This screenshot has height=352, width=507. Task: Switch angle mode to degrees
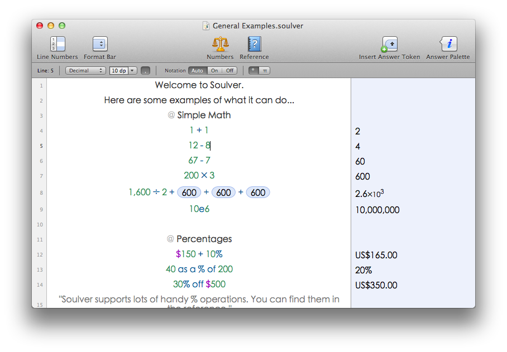pyautogui.click(x=253, y=71)
